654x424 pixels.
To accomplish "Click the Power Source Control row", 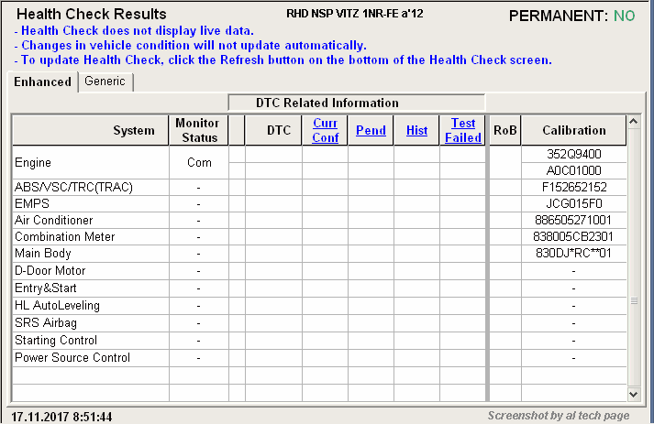I will click(72, 358).
